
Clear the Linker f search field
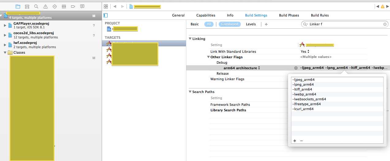tap(385, 24)
